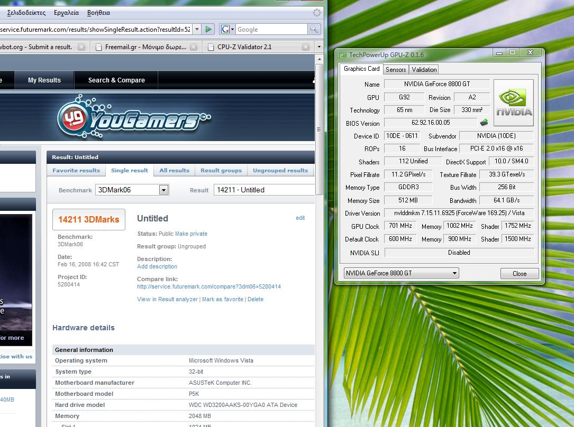
Task: Close the Submit a result tab
Action: pyautogui.click(x=81, y=47)
